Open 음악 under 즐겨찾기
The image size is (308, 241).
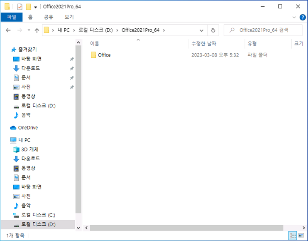[x=26, y=115]
